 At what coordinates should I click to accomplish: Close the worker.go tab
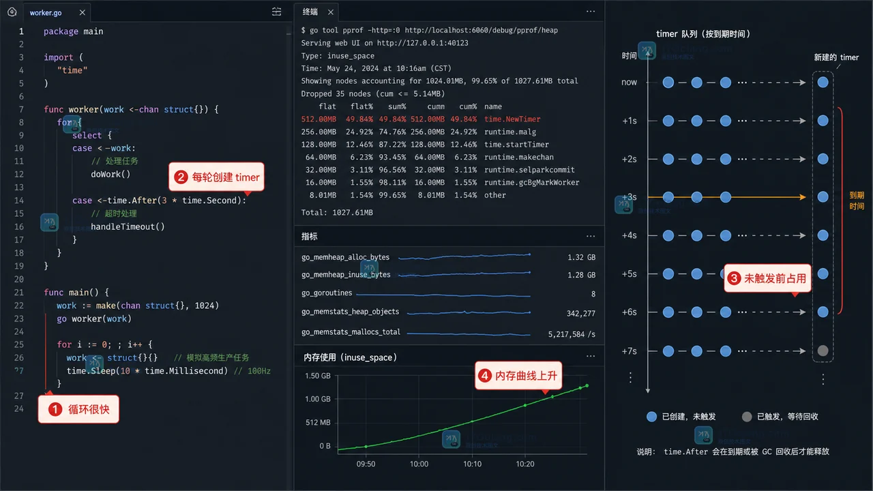81,13
